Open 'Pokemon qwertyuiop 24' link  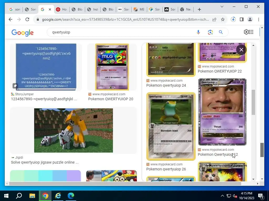166,85
